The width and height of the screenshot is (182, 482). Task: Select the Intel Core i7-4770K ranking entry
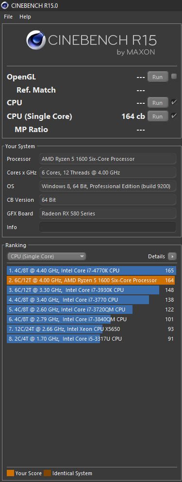(91, 270)
